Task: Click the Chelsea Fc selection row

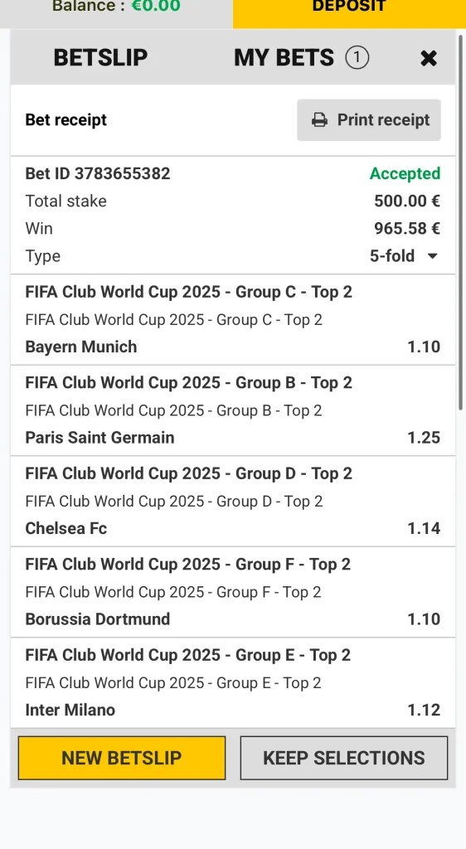Action: click(x=233, y=528)
